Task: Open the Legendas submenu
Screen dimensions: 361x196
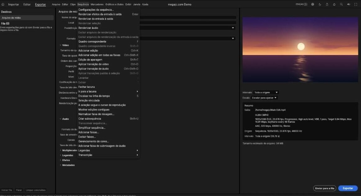Action: pos(108,150)
